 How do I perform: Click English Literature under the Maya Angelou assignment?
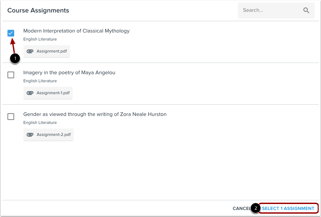pyautogui.click(x=40, y=81)
